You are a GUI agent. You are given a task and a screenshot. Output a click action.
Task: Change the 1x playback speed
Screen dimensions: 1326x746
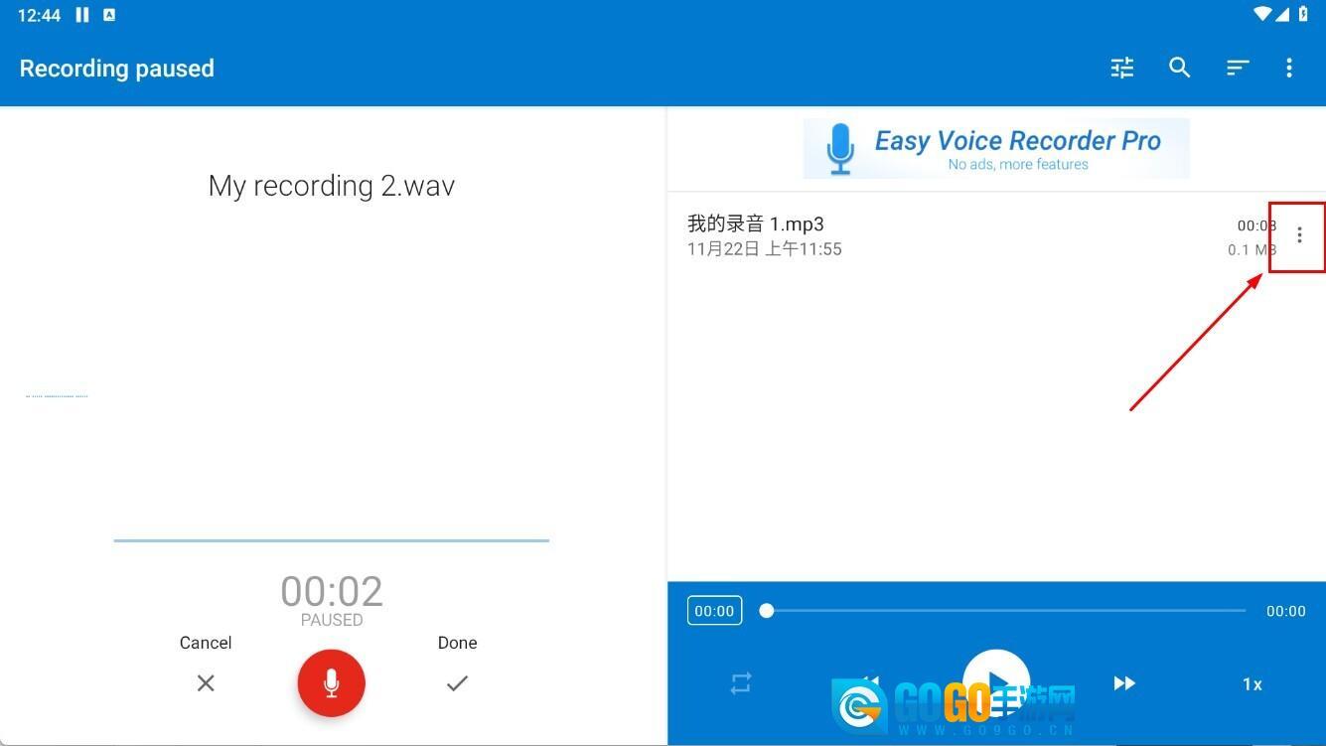(x=1252, y=684)
